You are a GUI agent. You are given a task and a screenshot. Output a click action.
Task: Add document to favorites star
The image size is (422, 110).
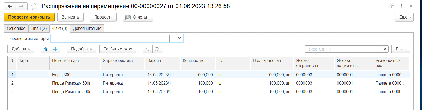point(35,6)
